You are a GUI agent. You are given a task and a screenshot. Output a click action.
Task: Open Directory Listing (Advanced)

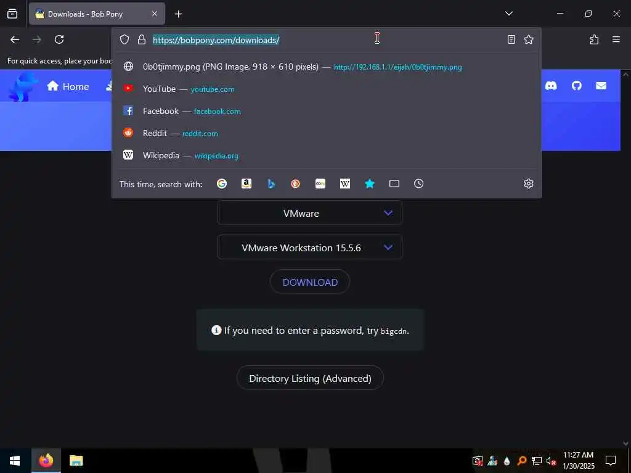(310, 378)
